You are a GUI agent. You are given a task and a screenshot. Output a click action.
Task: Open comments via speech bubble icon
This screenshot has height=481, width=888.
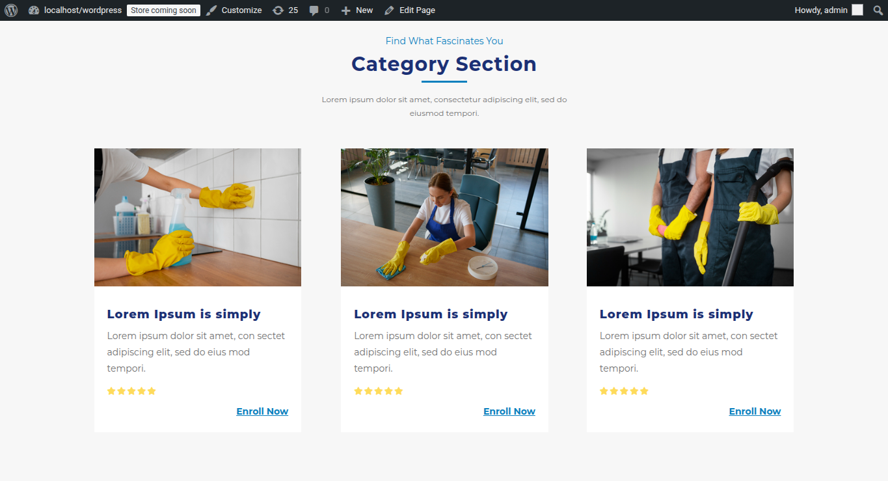[314, 10]
